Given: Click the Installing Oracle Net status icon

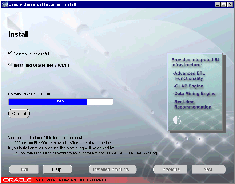Looking at the screenshot, I should pyautogui.click(x=10, y=64).
